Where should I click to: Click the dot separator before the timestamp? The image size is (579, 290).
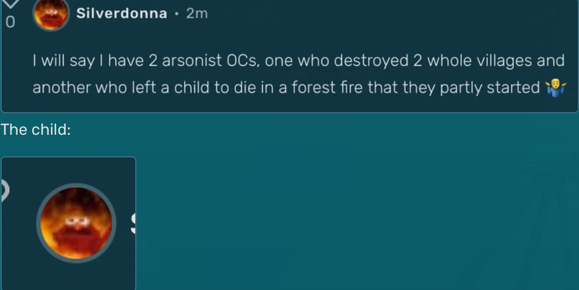click(177, 14)
